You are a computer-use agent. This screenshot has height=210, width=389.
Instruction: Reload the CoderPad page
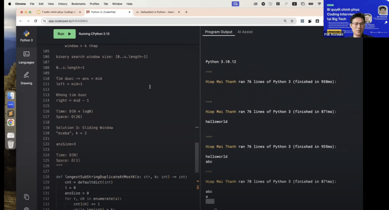(35, 21)
